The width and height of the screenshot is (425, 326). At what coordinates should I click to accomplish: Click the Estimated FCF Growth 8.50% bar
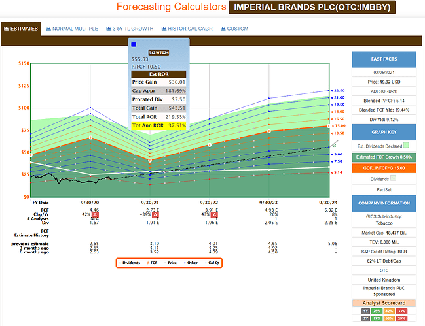click(x=384, y=157)
